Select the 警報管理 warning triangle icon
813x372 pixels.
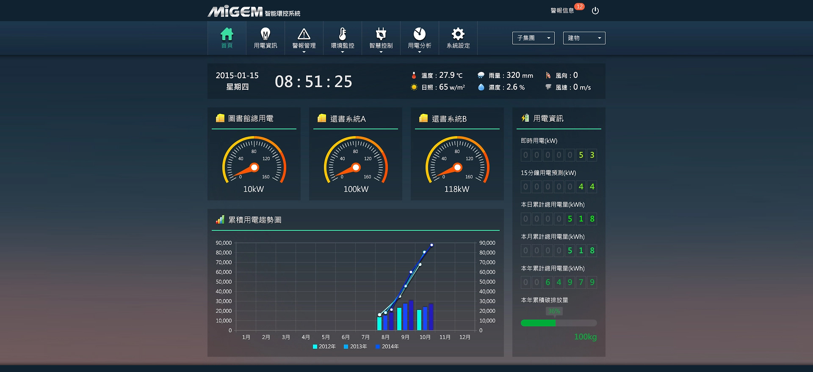(304, 34)
